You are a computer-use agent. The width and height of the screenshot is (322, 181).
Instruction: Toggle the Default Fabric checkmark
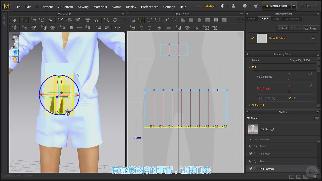253,38
